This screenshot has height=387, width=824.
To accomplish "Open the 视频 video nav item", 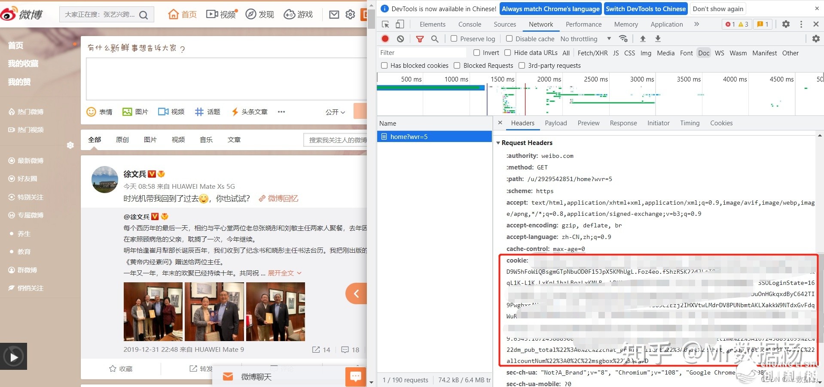I will 221,14.
